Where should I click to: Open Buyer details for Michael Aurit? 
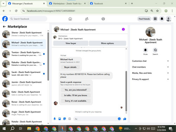coord(70,67)
